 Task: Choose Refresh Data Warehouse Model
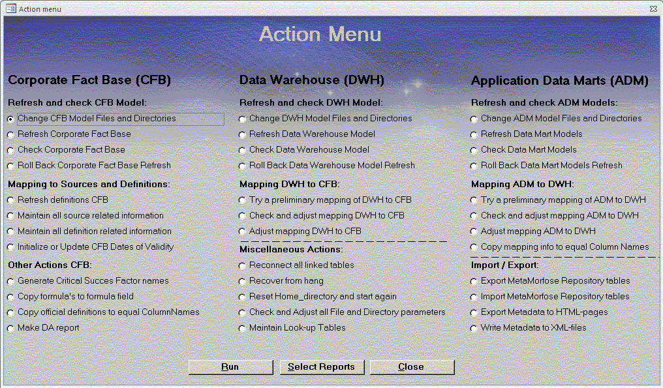(242, 135)
